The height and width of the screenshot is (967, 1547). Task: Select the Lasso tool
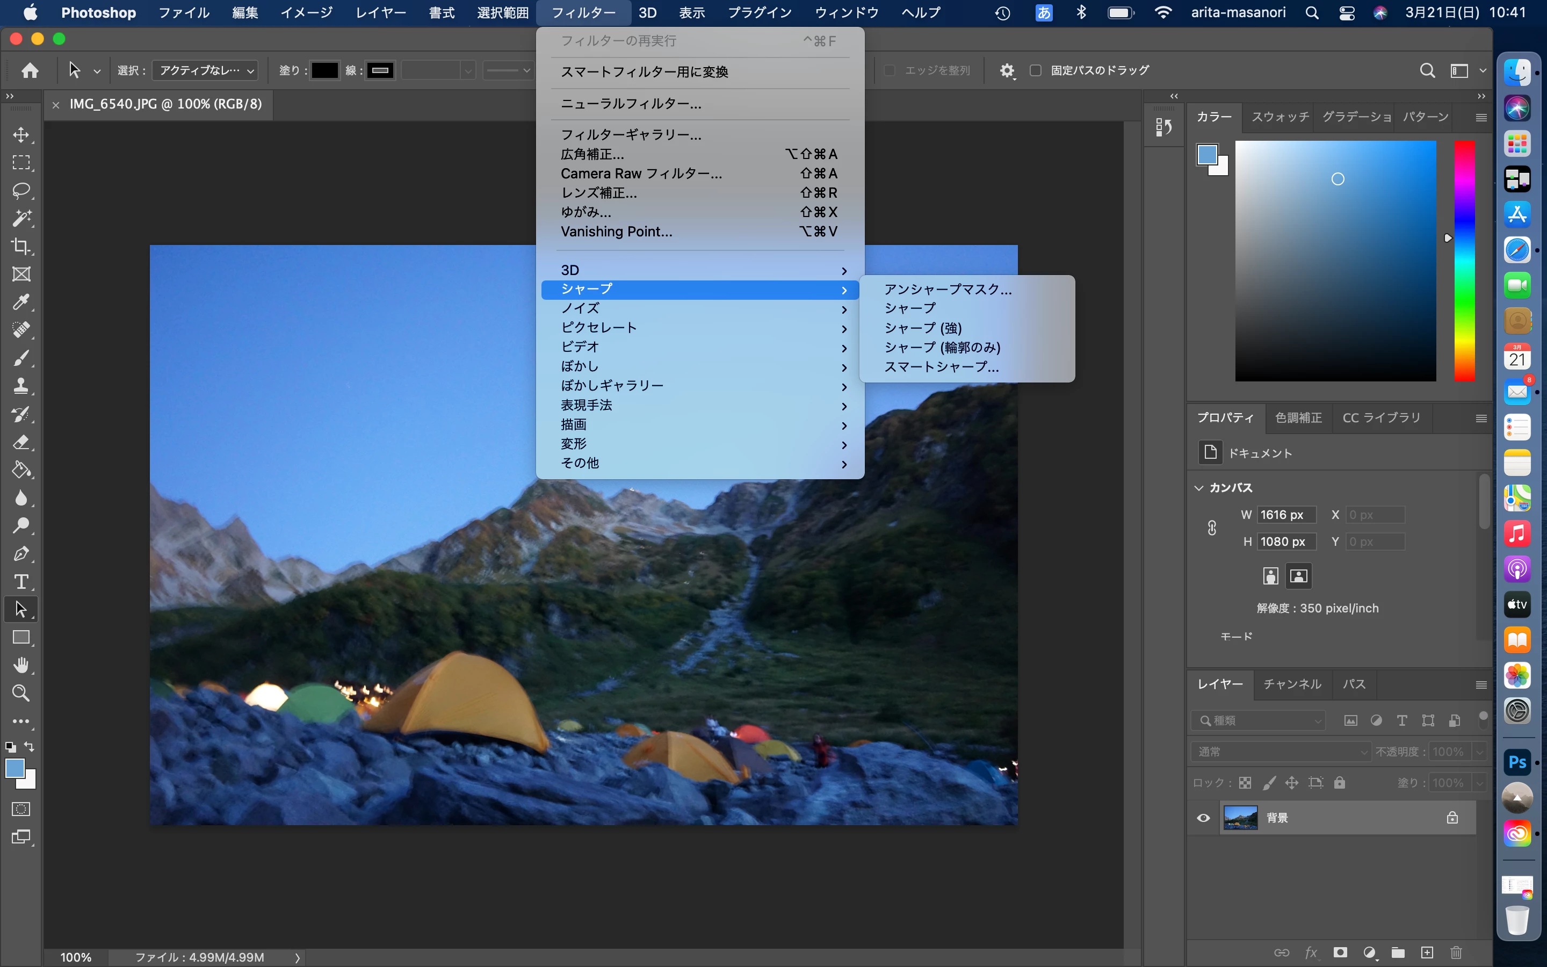[21, 191]
